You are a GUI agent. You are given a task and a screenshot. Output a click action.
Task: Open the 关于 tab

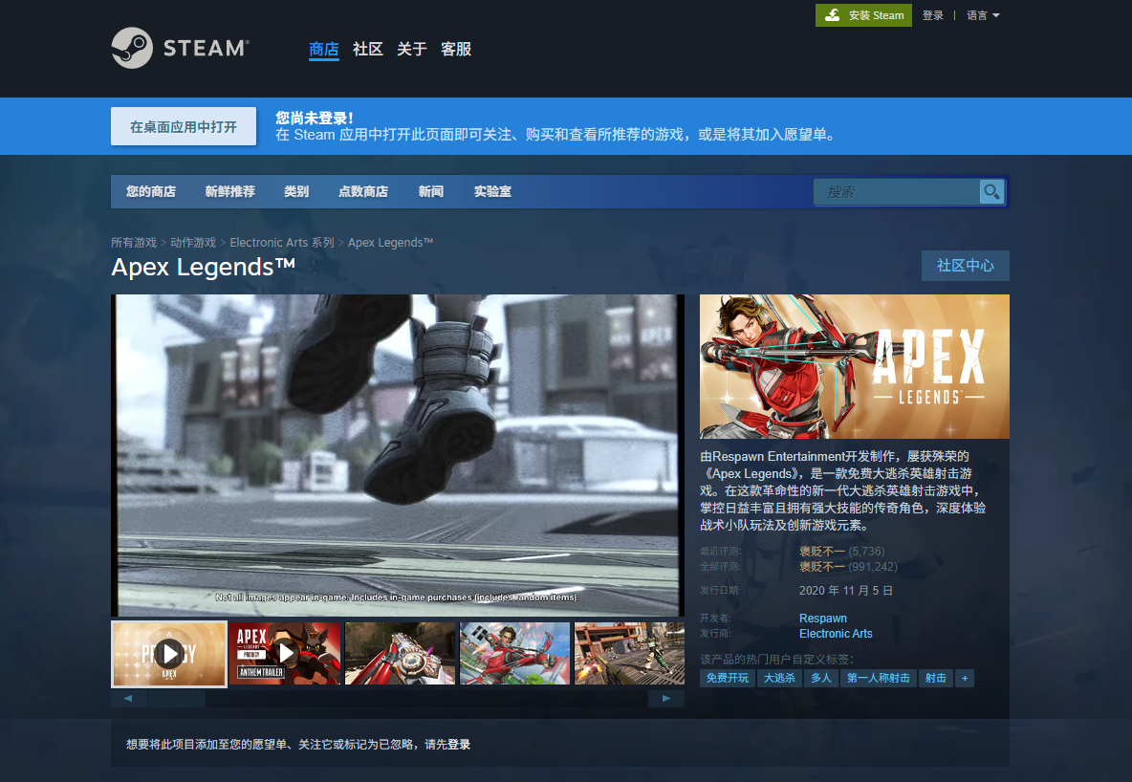click(x=411, y=49)
